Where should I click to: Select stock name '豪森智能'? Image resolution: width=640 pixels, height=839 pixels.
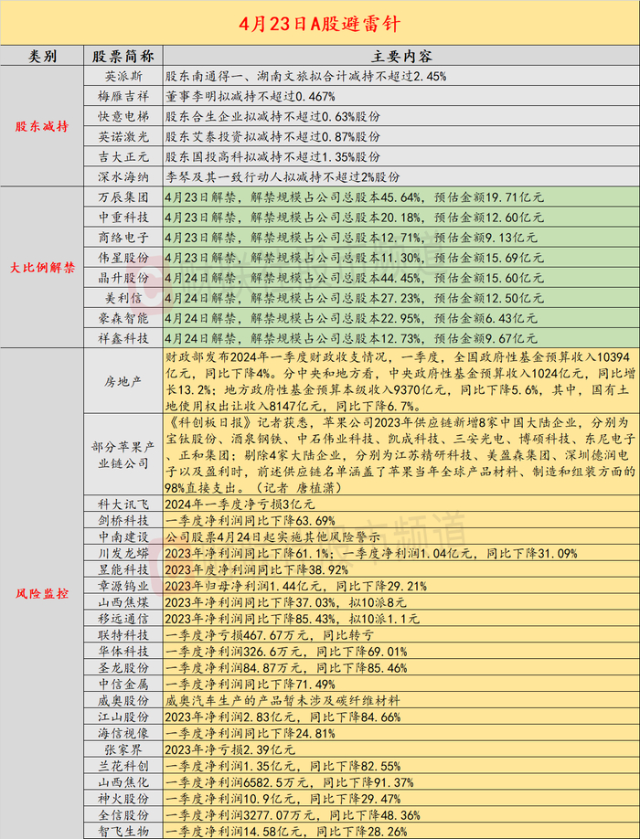pos(123,318)
